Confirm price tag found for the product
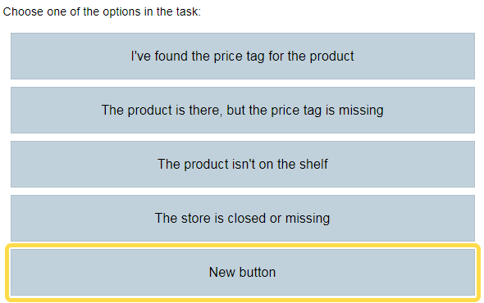The image size is (484, 303). pyautogui.click(x=243, y=57)
